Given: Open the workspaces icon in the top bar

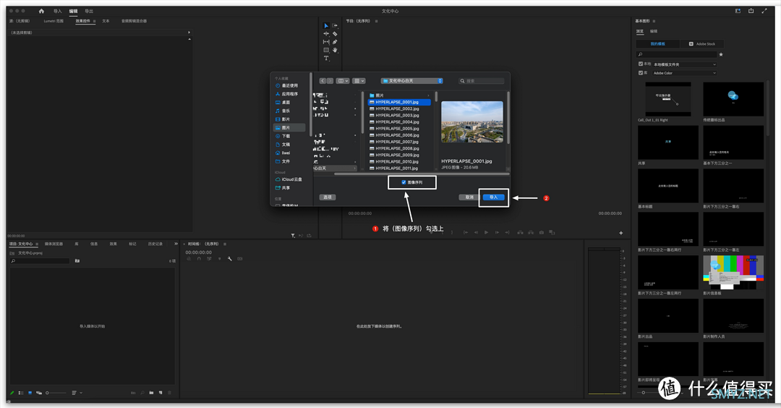Looking at the screenshot, I should click(x=738, y=11).
